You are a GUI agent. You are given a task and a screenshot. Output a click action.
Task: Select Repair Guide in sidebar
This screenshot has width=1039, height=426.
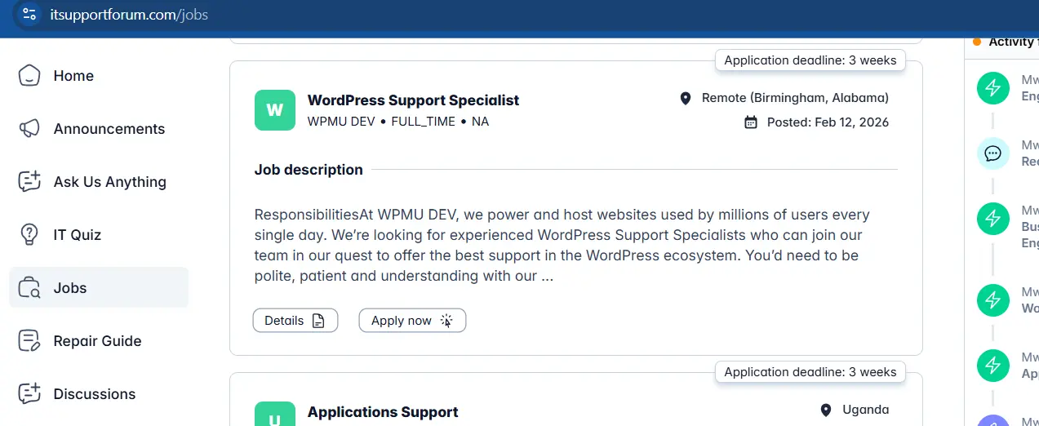[x=97, y=341]
